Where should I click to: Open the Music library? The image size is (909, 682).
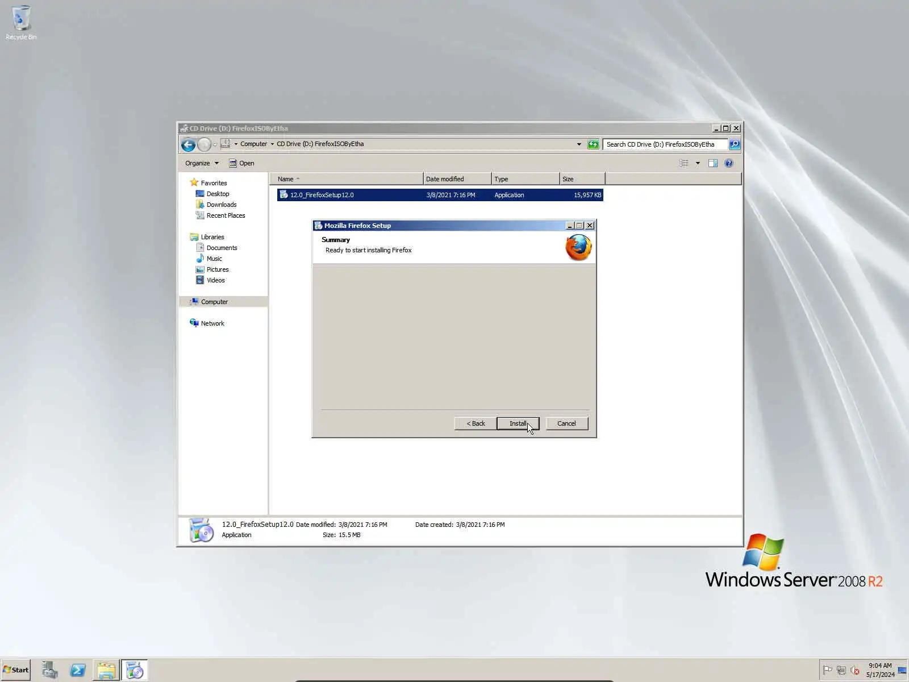click(214, 259)
